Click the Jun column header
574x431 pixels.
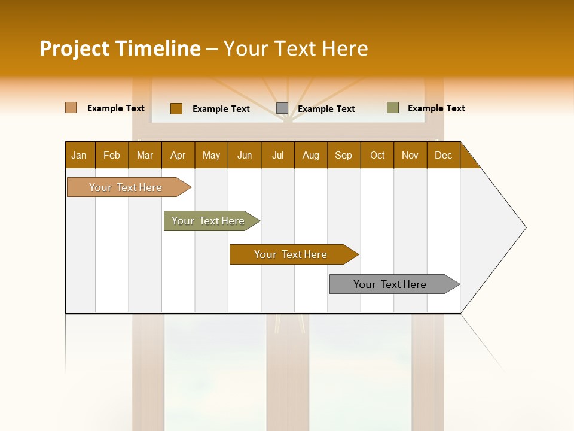pyautogui.click(x=245, y=155)
